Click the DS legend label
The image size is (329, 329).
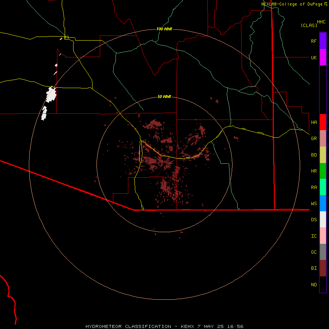point(314,219)
